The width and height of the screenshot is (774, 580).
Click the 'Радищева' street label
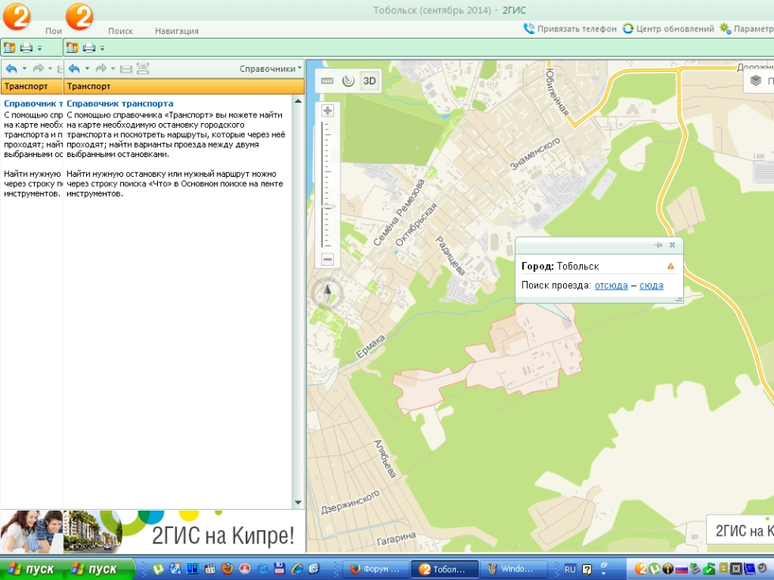click(450, 256)
